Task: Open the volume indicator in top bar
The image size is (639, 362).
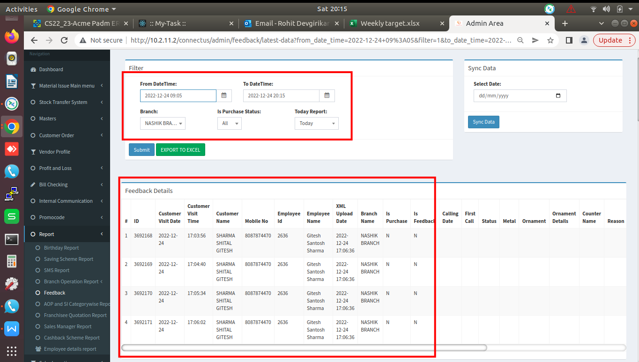Action: [x=607, y=9]
